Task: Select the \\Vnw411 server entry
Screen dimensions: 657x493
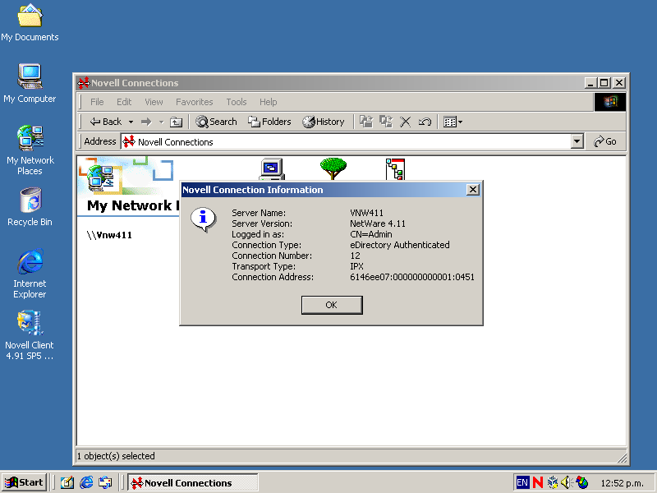Action: (109, 235)
